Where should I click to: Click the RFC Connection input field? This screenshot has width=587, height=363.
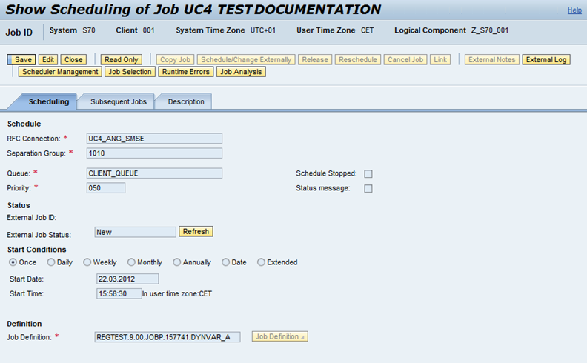[x=154, y=138]
